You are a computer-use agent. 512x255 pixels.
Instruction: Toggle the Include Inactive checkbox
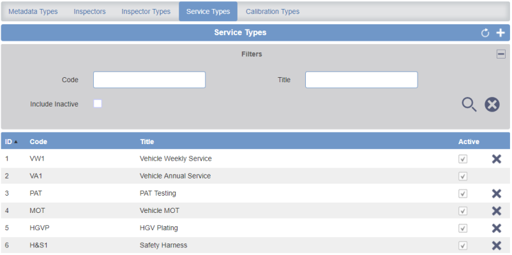[98, 104]
